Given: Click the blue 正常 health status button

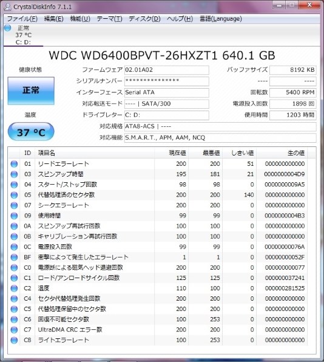Looking at the screenshot, I should click(x=31, y=90).
